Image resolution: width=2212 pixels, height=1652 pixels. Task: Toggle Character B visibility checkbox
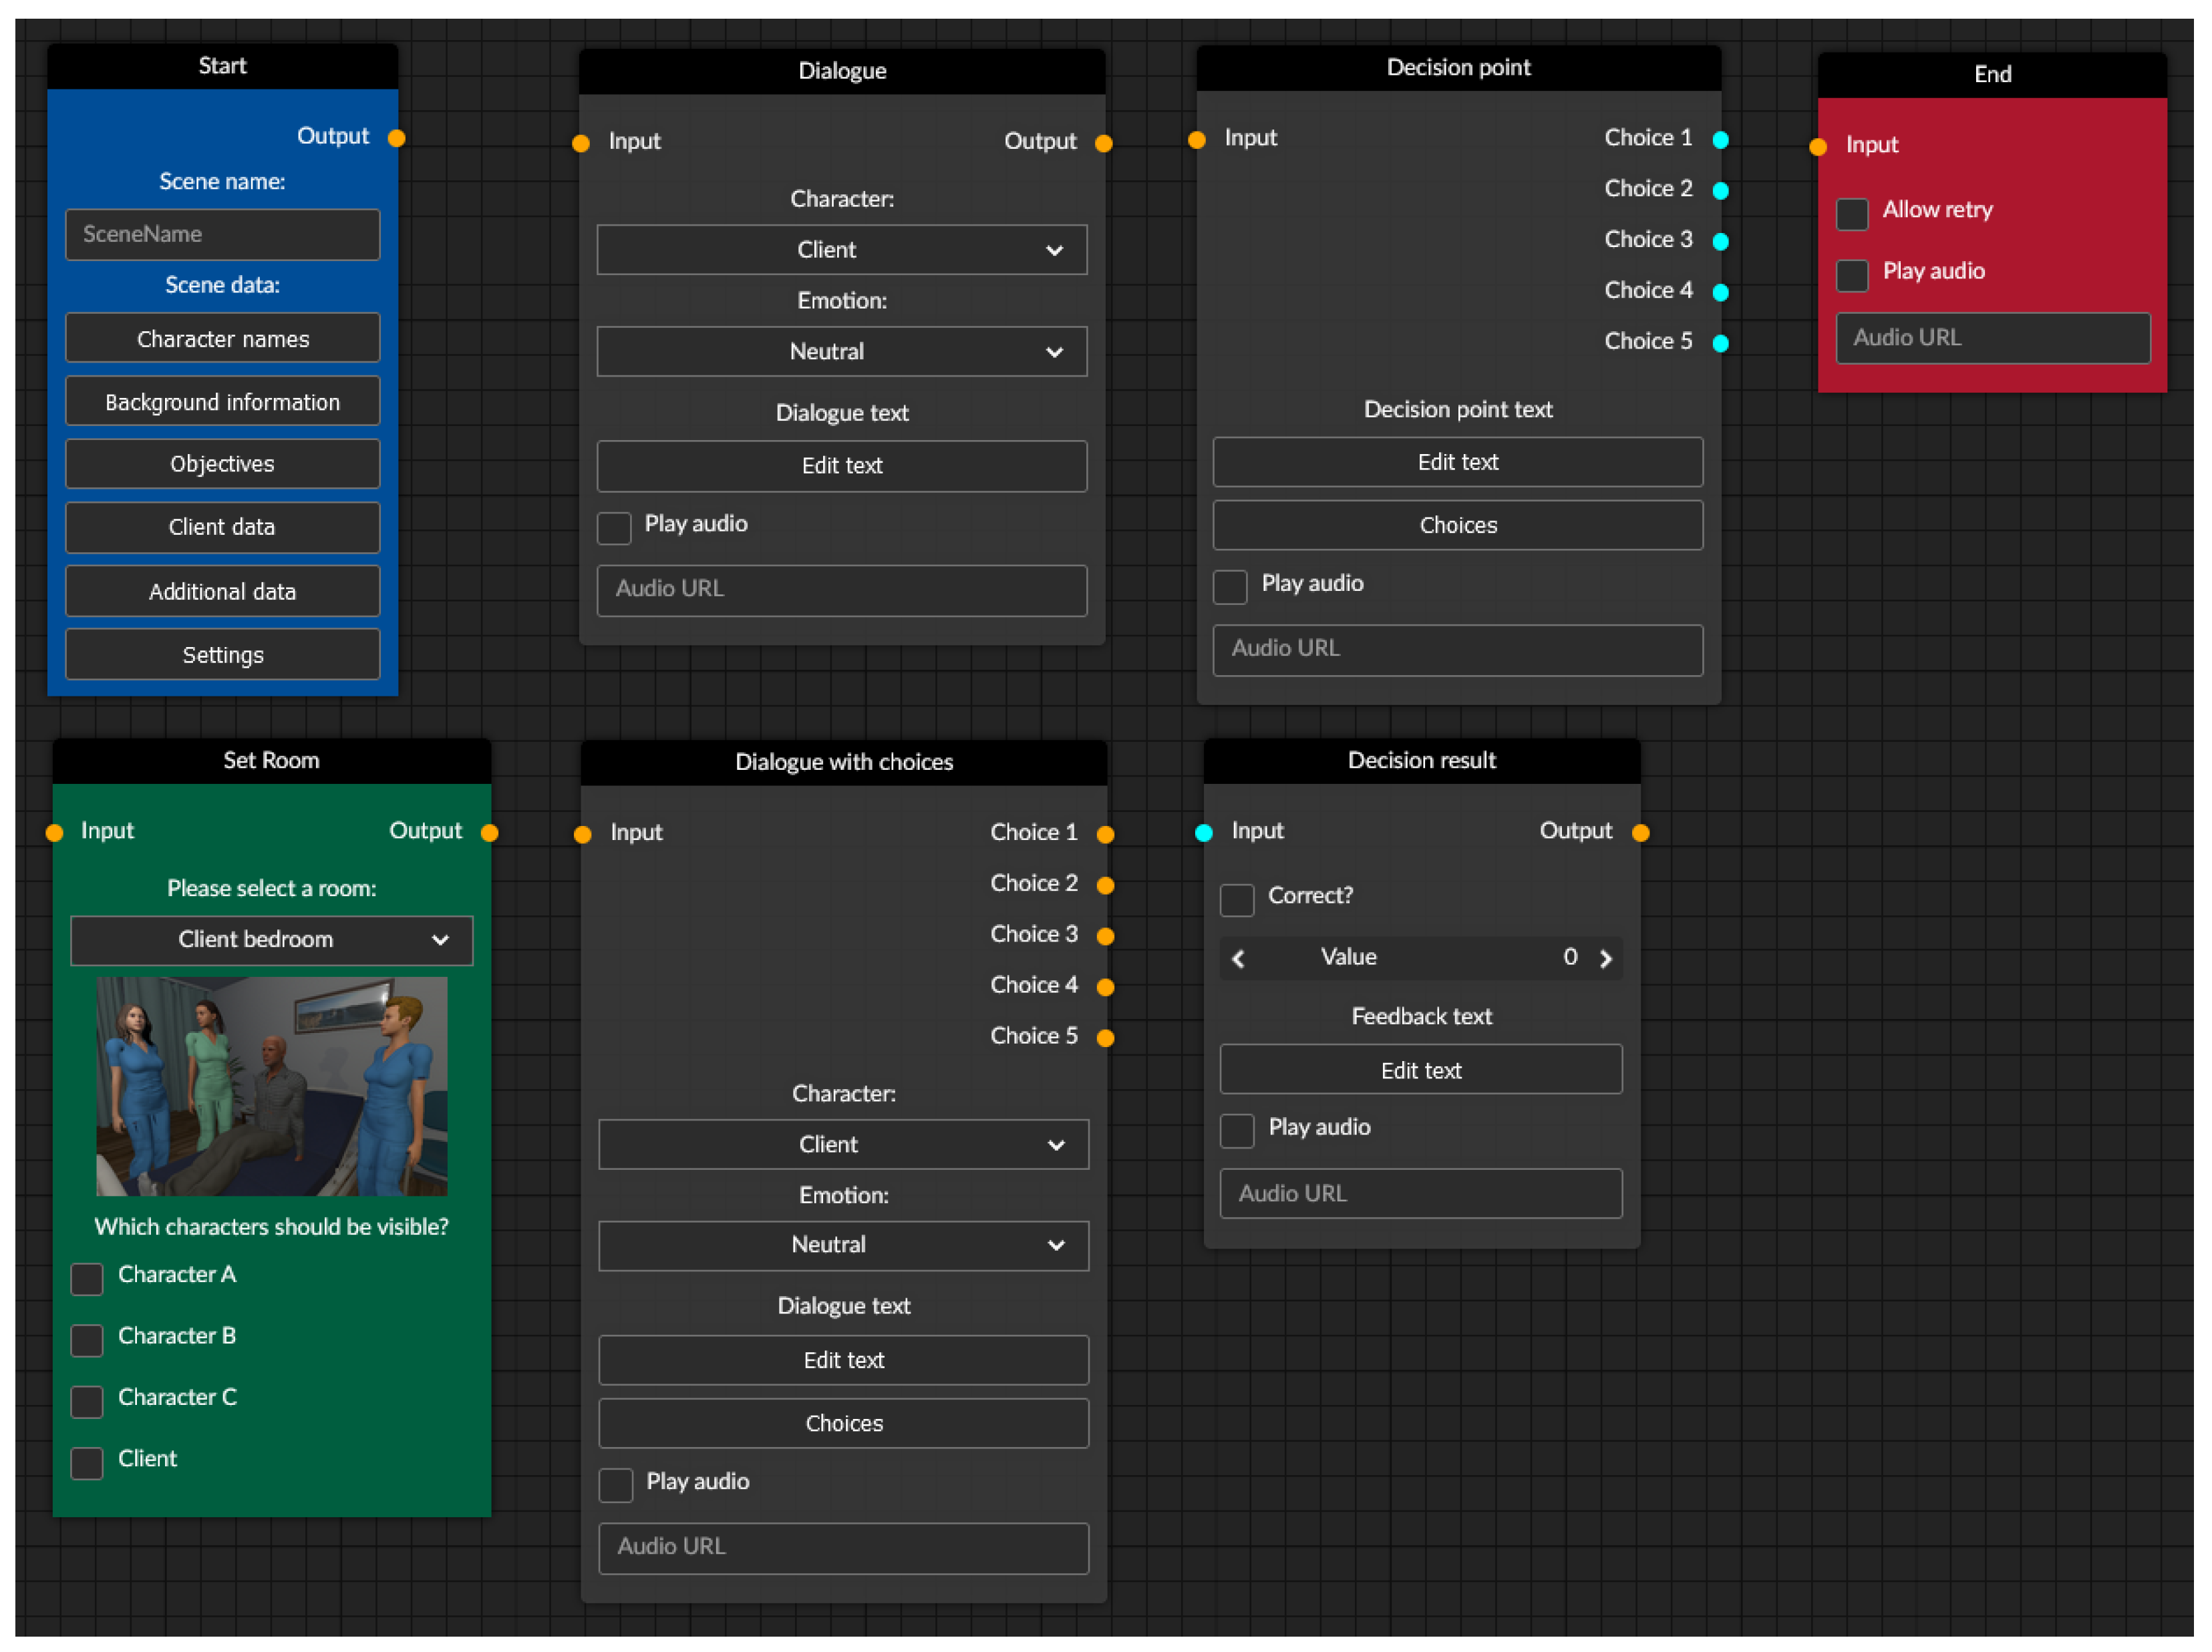coord(87,1340)
